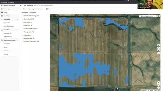Expand the Zones Map (139) chevron
163x91 pixels.
(23, 19)
